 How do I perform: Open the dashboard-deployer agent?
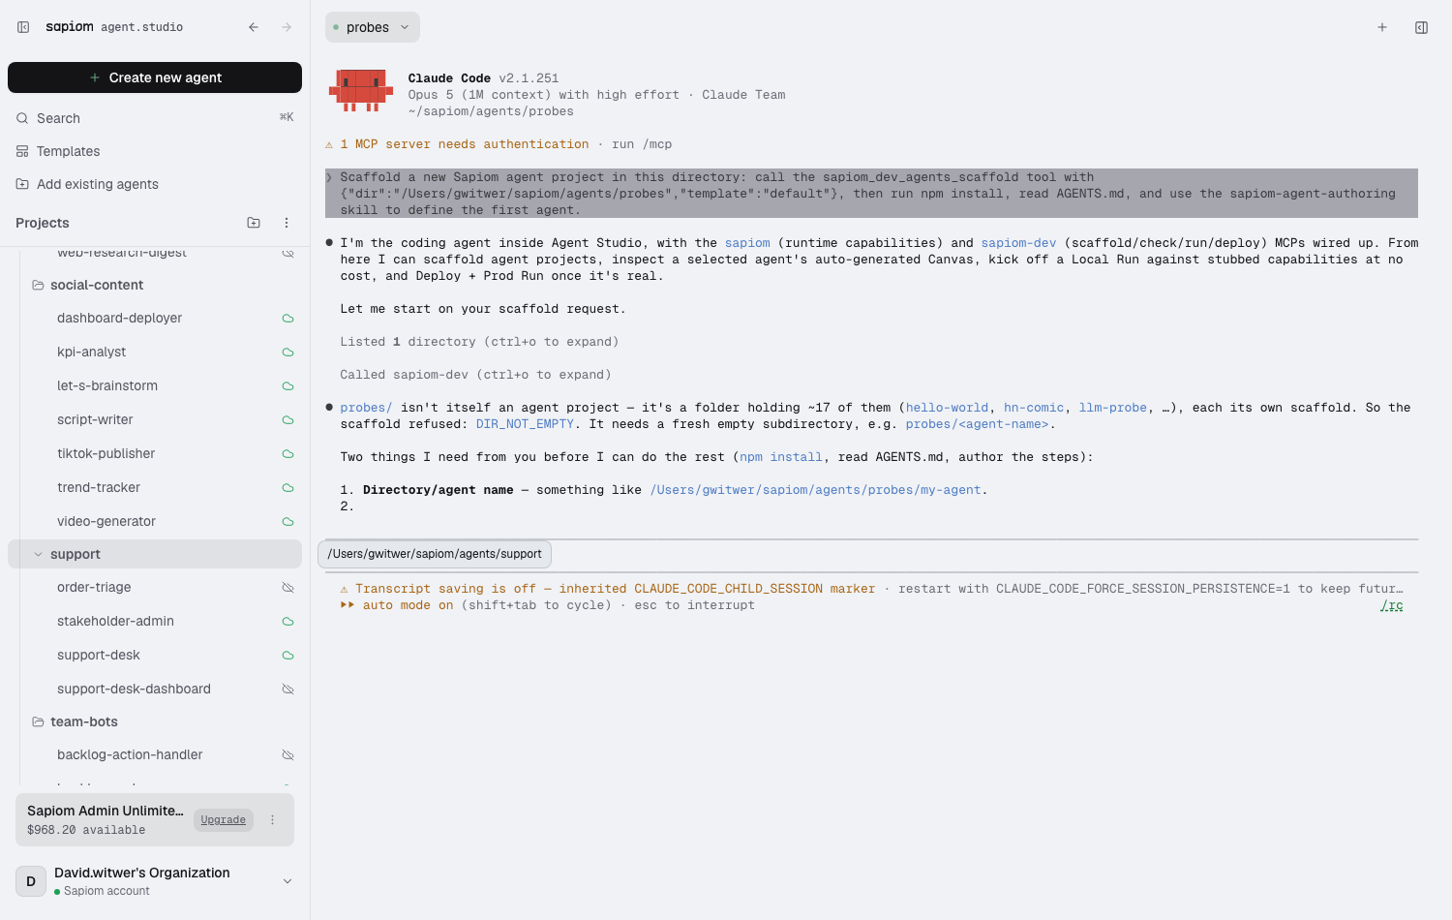click(119, 318)
